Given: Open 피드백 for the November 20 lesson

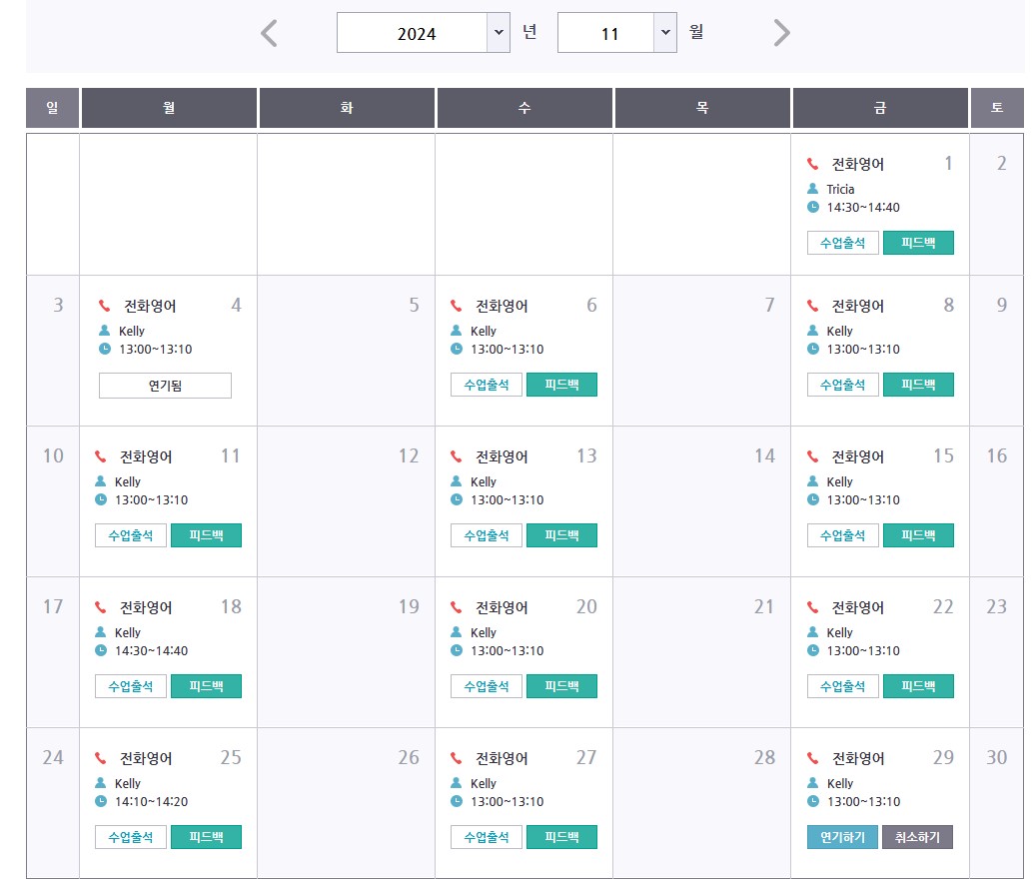Looking at the screenshot, I should [561, 686].
